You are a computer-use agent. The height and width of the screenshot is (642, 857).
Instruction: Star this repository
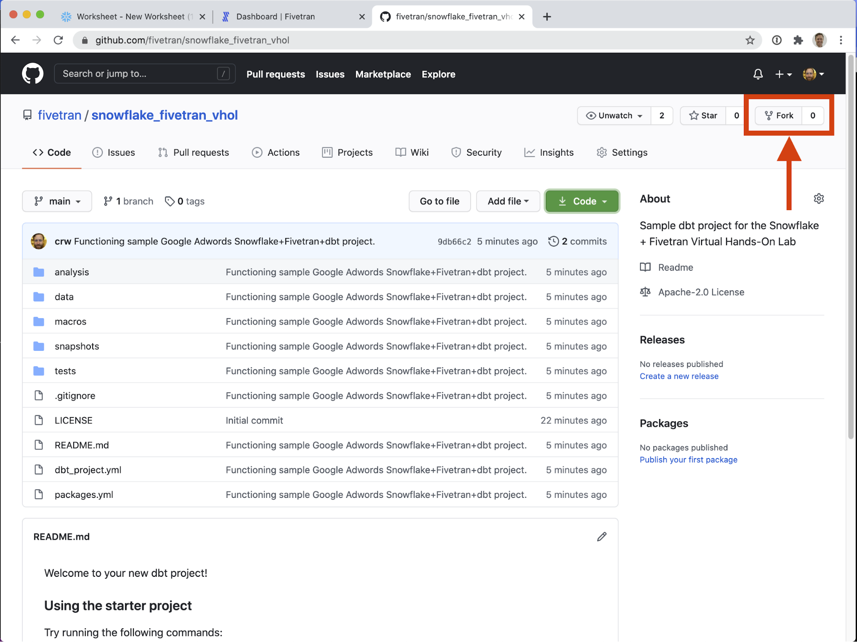703,115
